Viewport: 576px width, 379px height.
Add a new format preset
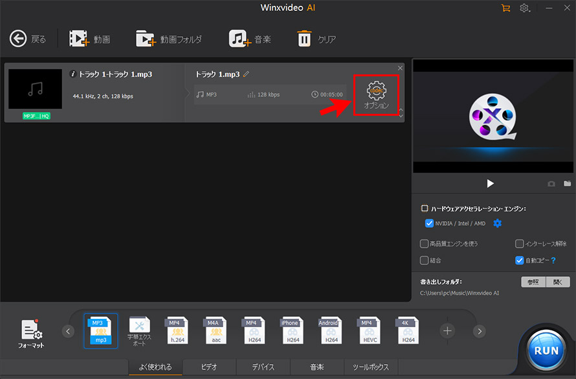coord(447,331)
